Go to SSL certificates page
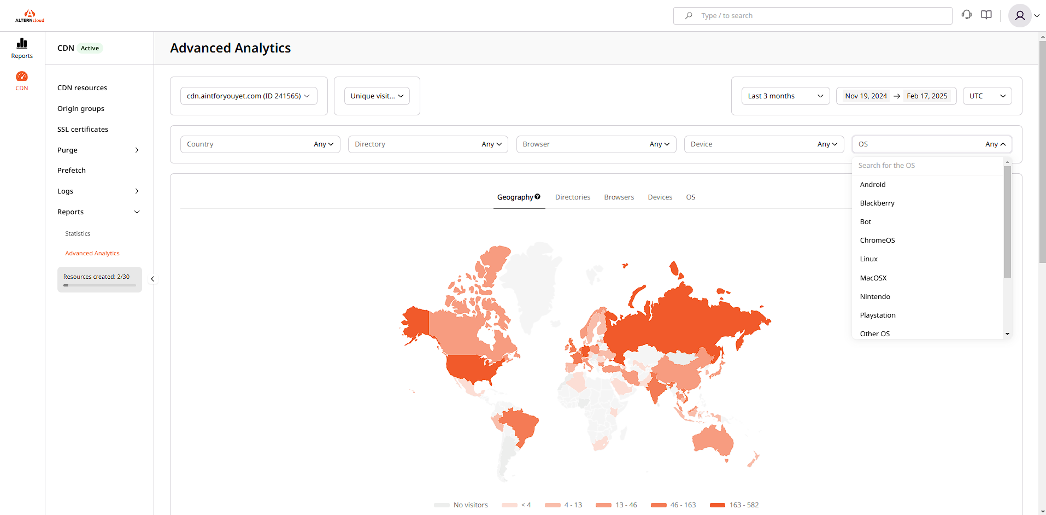 click(83, 129)
